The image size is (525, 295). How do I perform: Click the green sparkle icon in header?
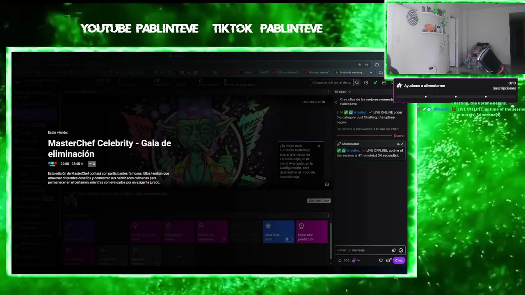click(375, 82)
